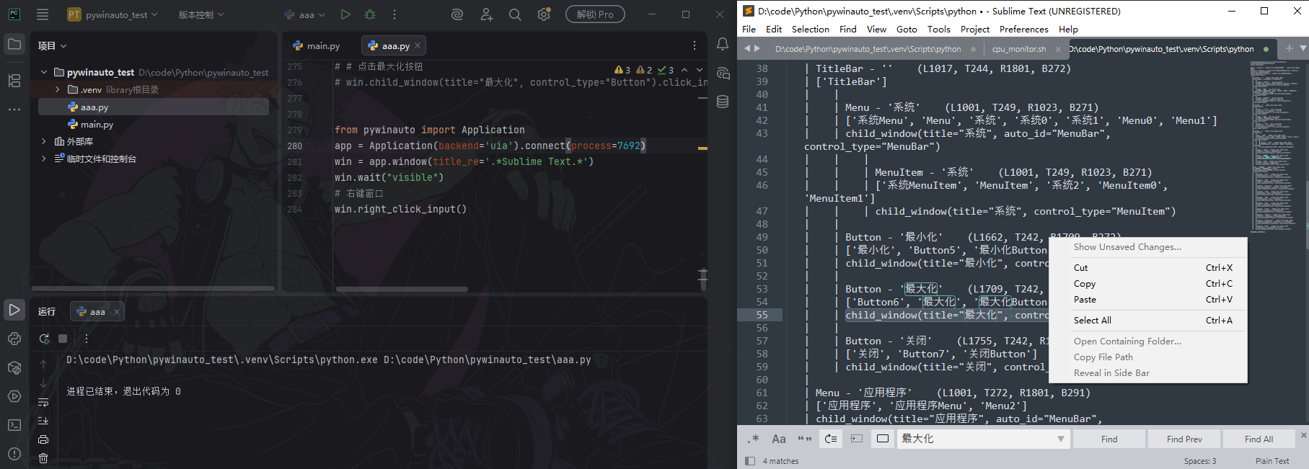Toggle in-selection search in Sublime
1309x469 pixels.
pyautogui.click(x=857, y=439)
